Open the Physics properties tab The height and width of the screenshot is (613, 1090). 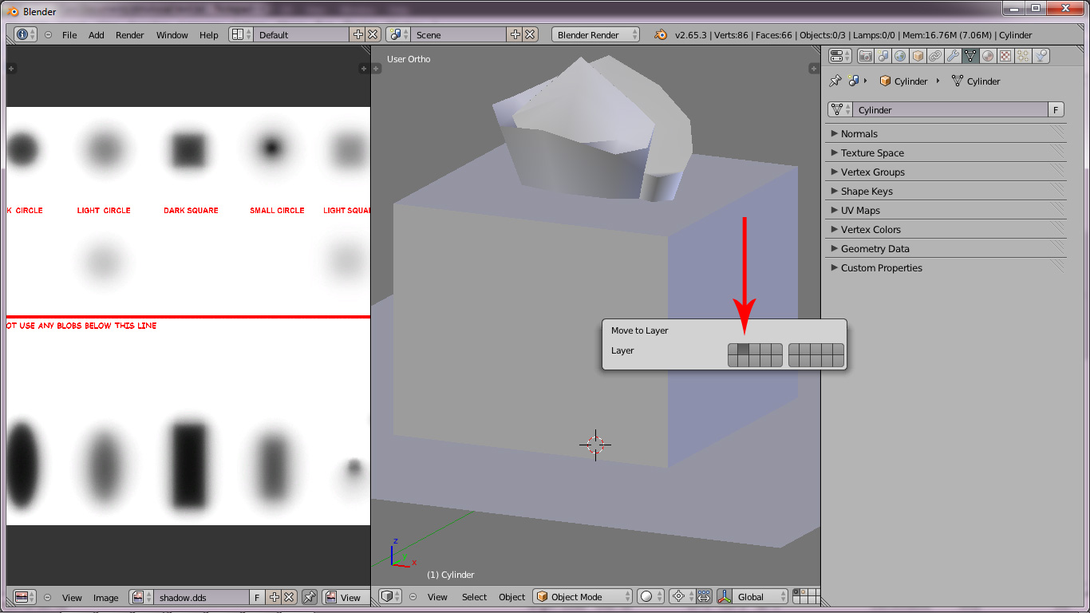[1041, 56]
